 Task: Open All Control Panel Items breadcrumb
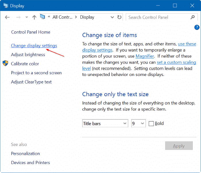point(62,17)
